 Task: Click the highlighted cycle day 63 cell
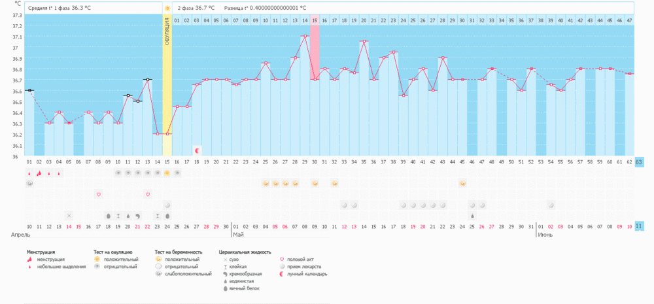click(640, 163)
